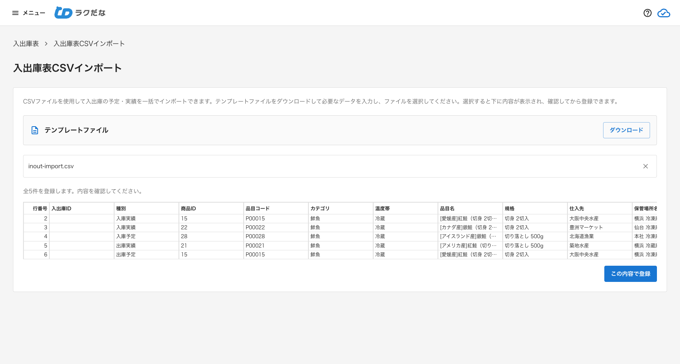This screenshot has width=680, height=364.
Task: Click the 仕入先 column header
Action: click(600, 209)
